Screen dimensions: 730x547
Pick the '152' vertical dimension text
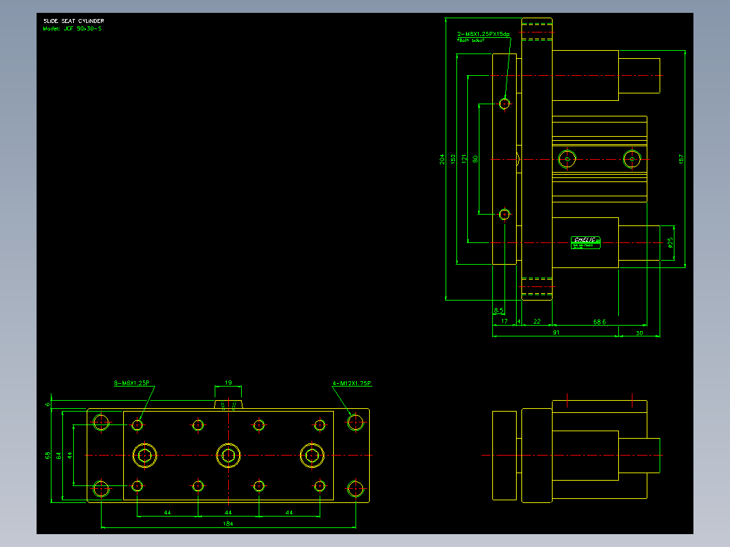453,159
